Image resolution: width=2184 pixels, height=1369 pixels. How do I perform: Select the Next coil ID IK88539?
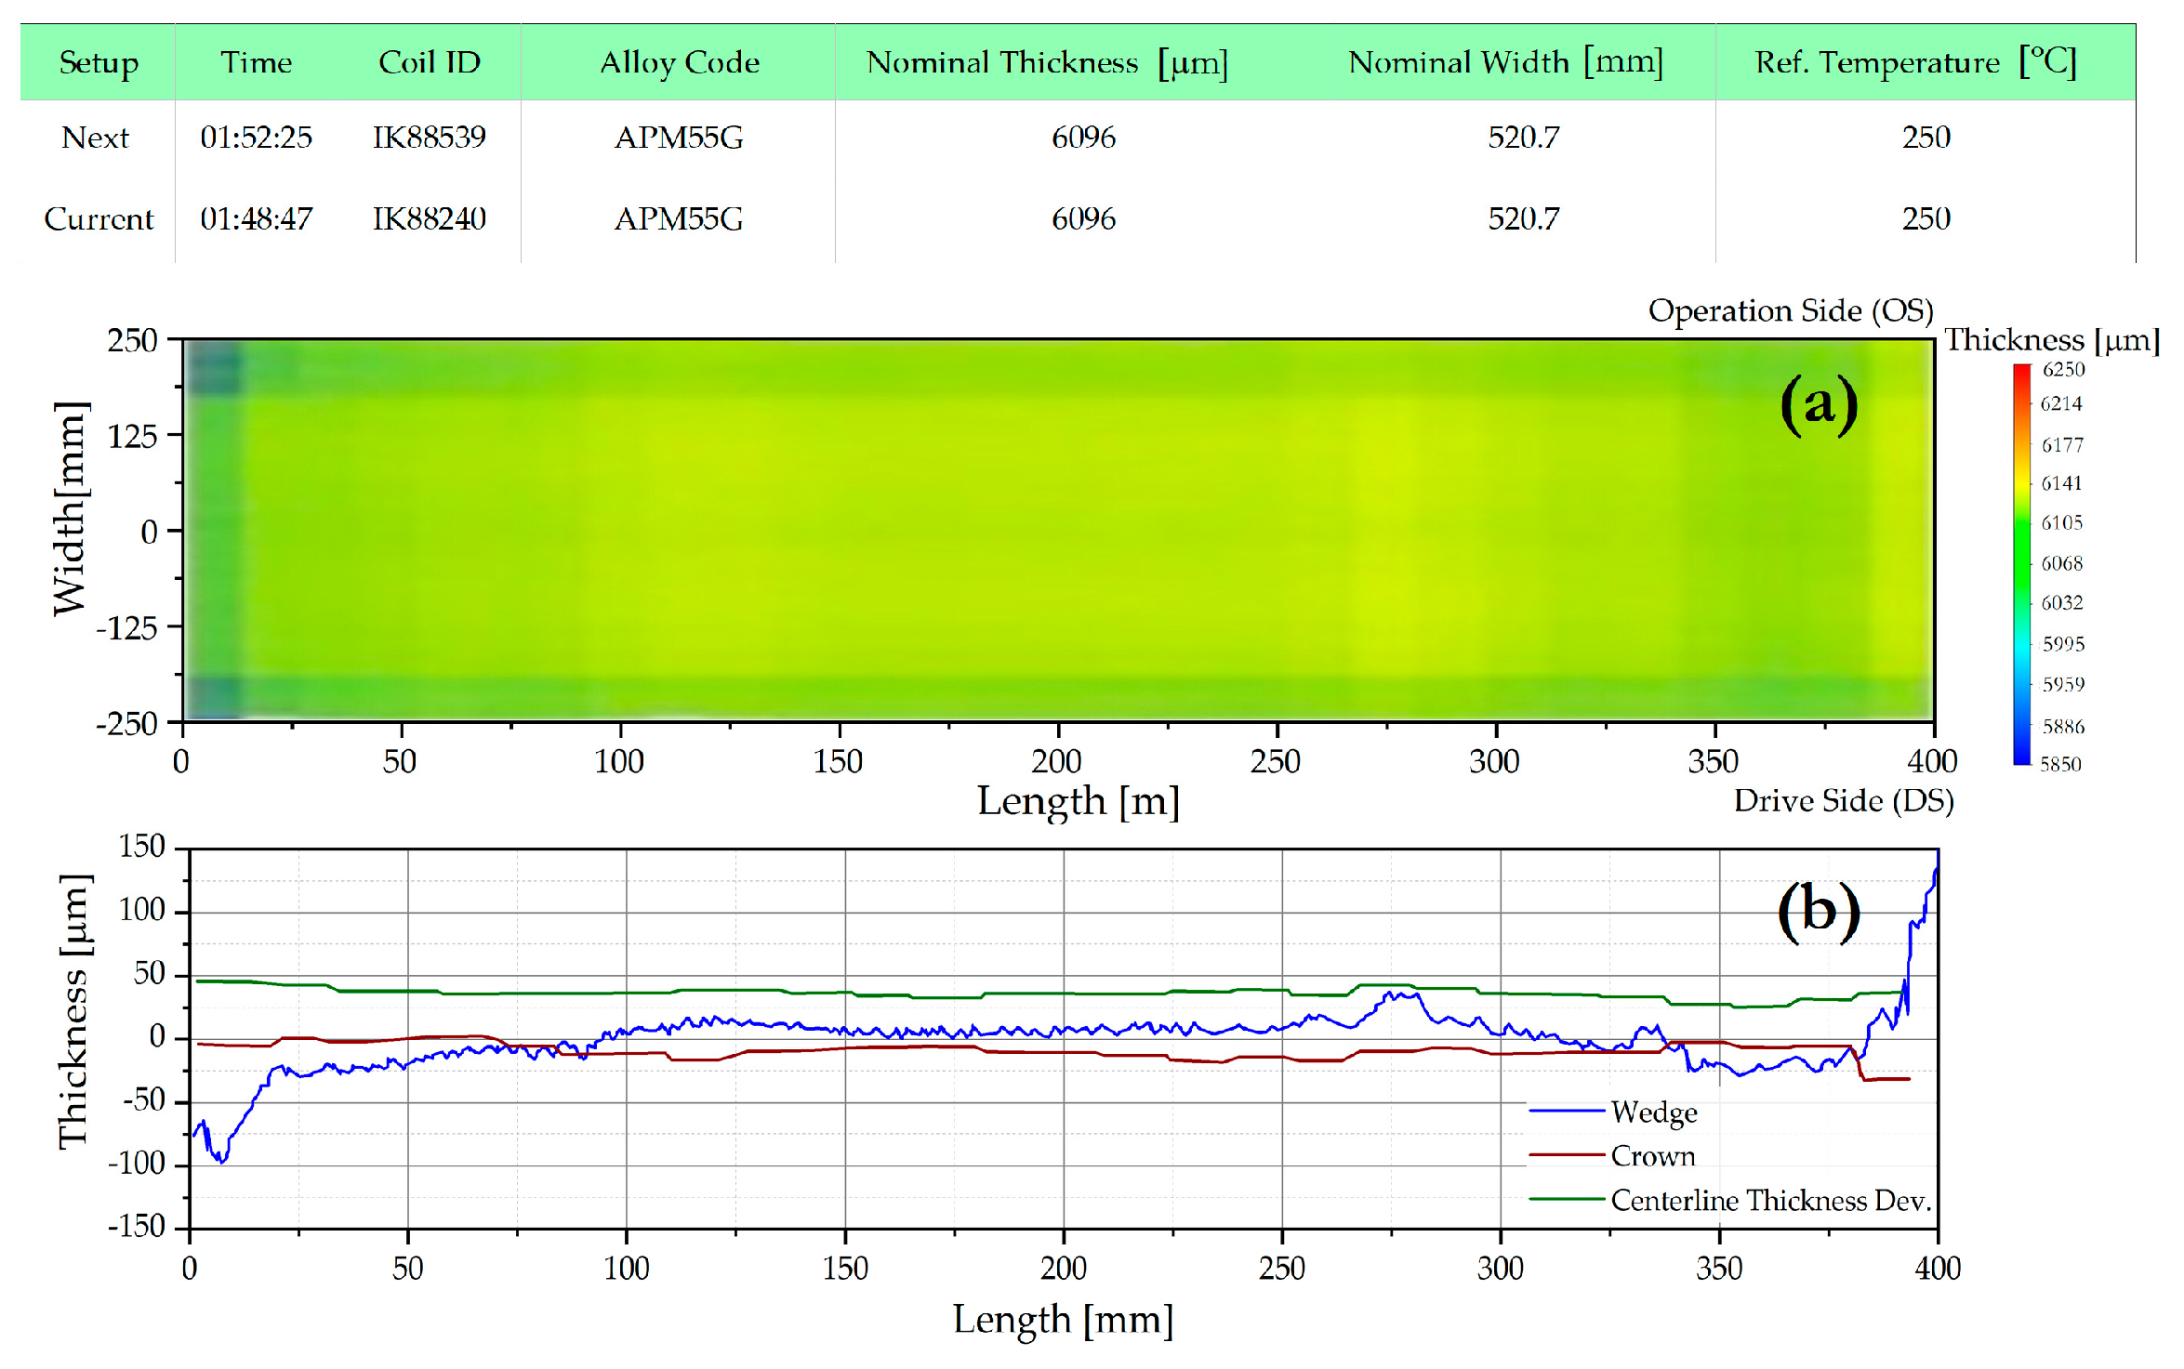click(429, 138)
